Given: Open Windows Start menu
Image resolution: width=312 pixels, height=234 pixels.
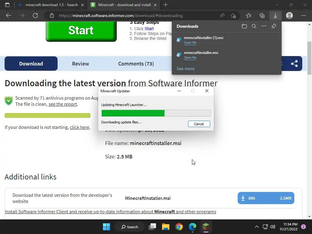Looking at the screenshot, I should 106,227.
